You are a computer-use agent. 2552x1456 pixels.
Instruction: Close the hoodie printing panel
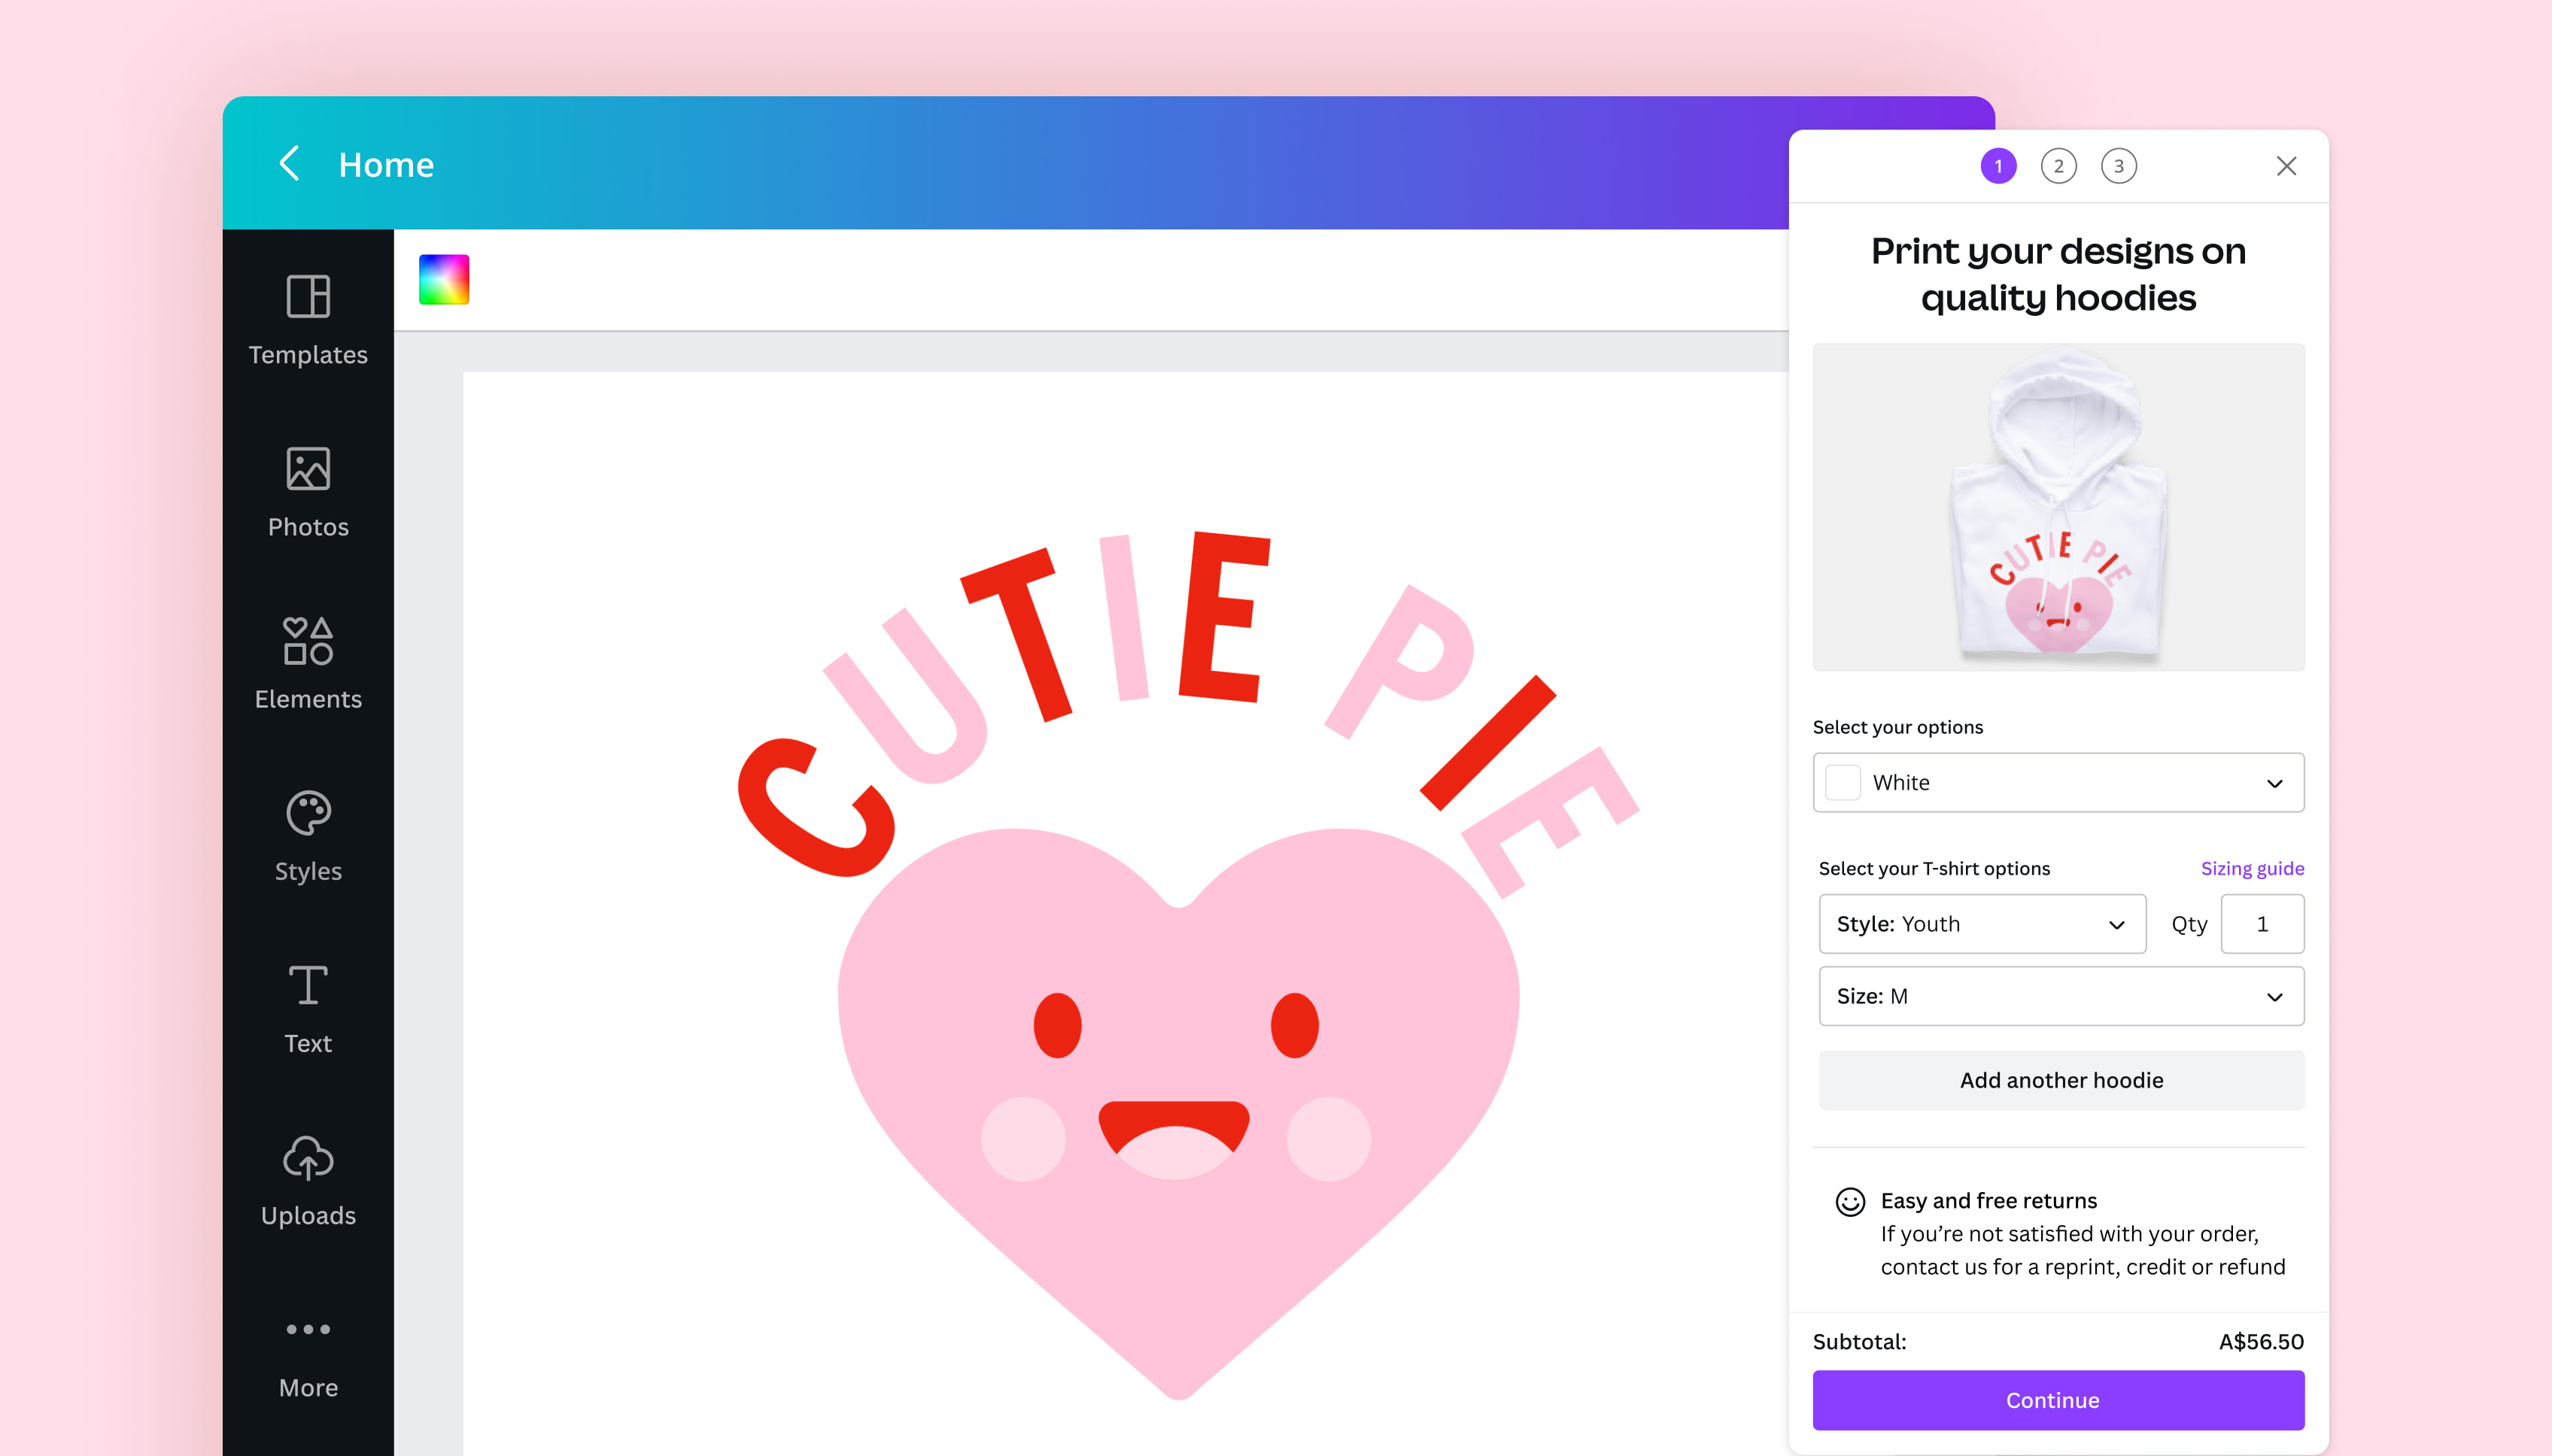pyautogui.click(x=2286, y=166)
